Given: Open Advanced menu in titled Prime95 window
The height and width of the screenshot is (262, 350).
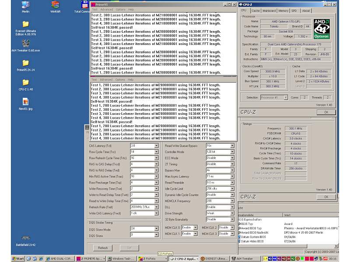Looking at the screenshot, I should [x=106, y=10].
